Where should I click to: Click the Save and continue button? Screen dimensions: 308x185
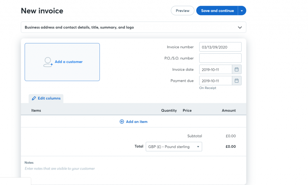(x=217, y=10)
